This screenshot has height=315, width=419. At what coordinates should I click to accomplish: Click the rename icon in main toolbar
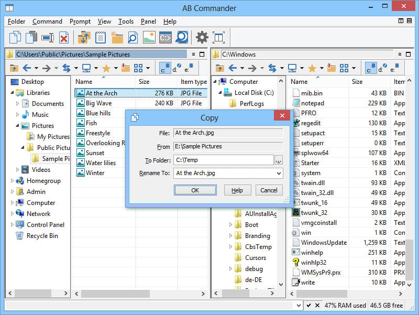48,37
